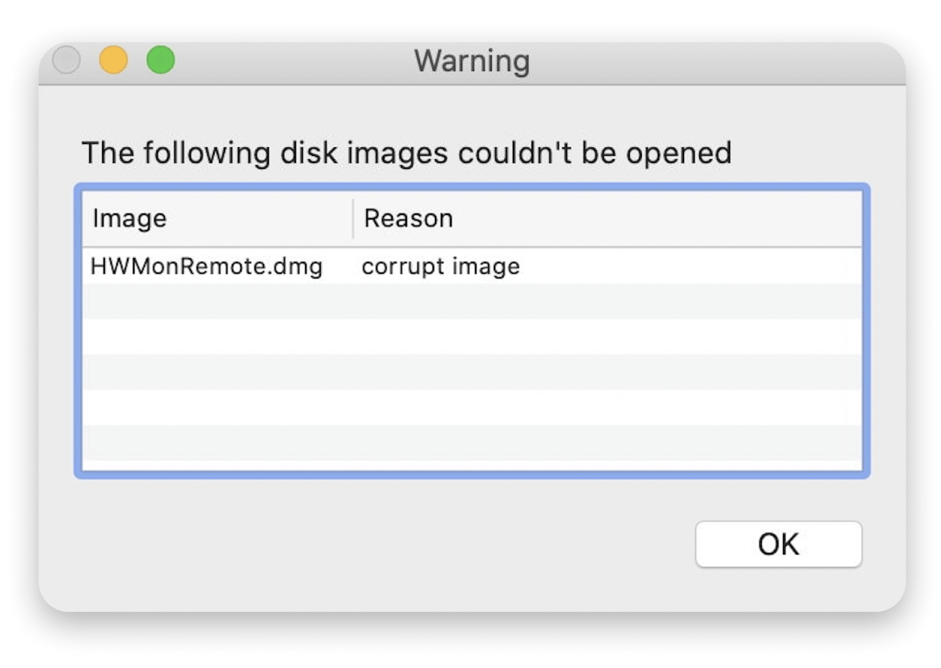Click the "couldn't be opened" heading message
This screenshot has width=941, height=668.
click(406, 153)
